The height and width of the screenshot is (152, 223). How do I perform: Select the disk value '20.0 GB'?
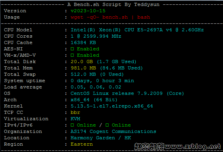pyautogui.click(x=82, y=62)
